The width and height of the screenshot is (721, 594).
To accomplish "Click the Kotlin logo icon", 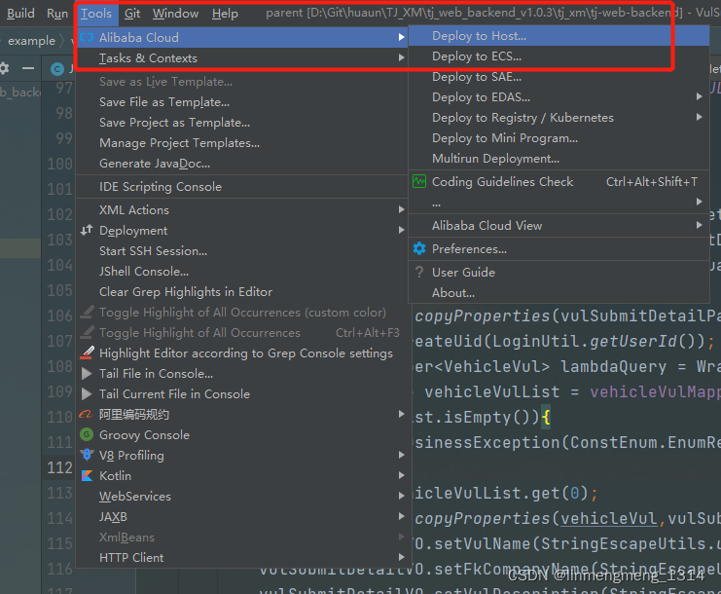I will pyautogui.click(x=87, y=476).
